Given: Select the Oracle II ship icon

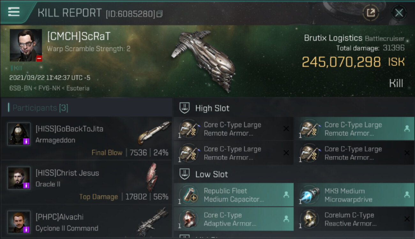Looking at the screenshot, I should click(x=152, y=177).
